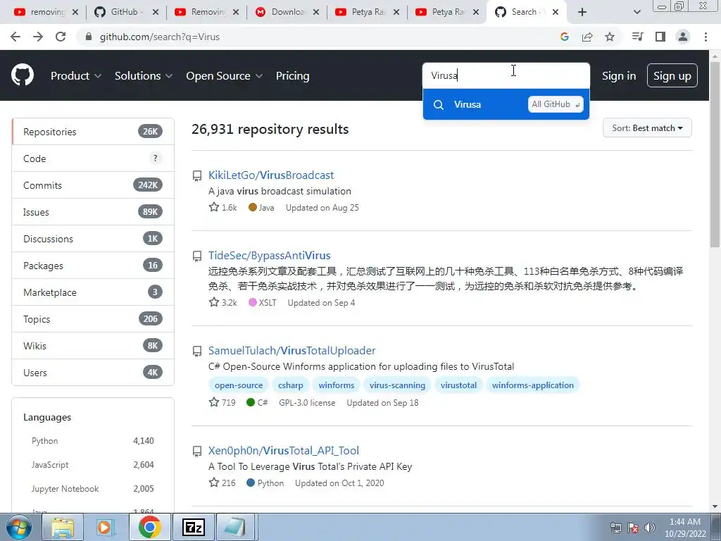721x541 pixels.
Task: Select Marketplace filter in sidebar
Action: pos(94,292)
